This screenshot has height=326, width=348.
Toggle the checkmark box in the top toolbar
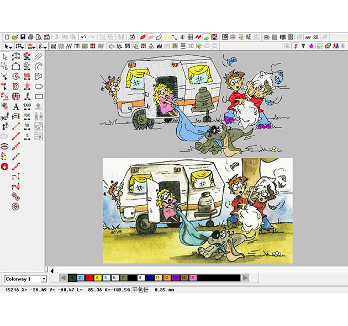pyautogui.click(x=132, y=37)
